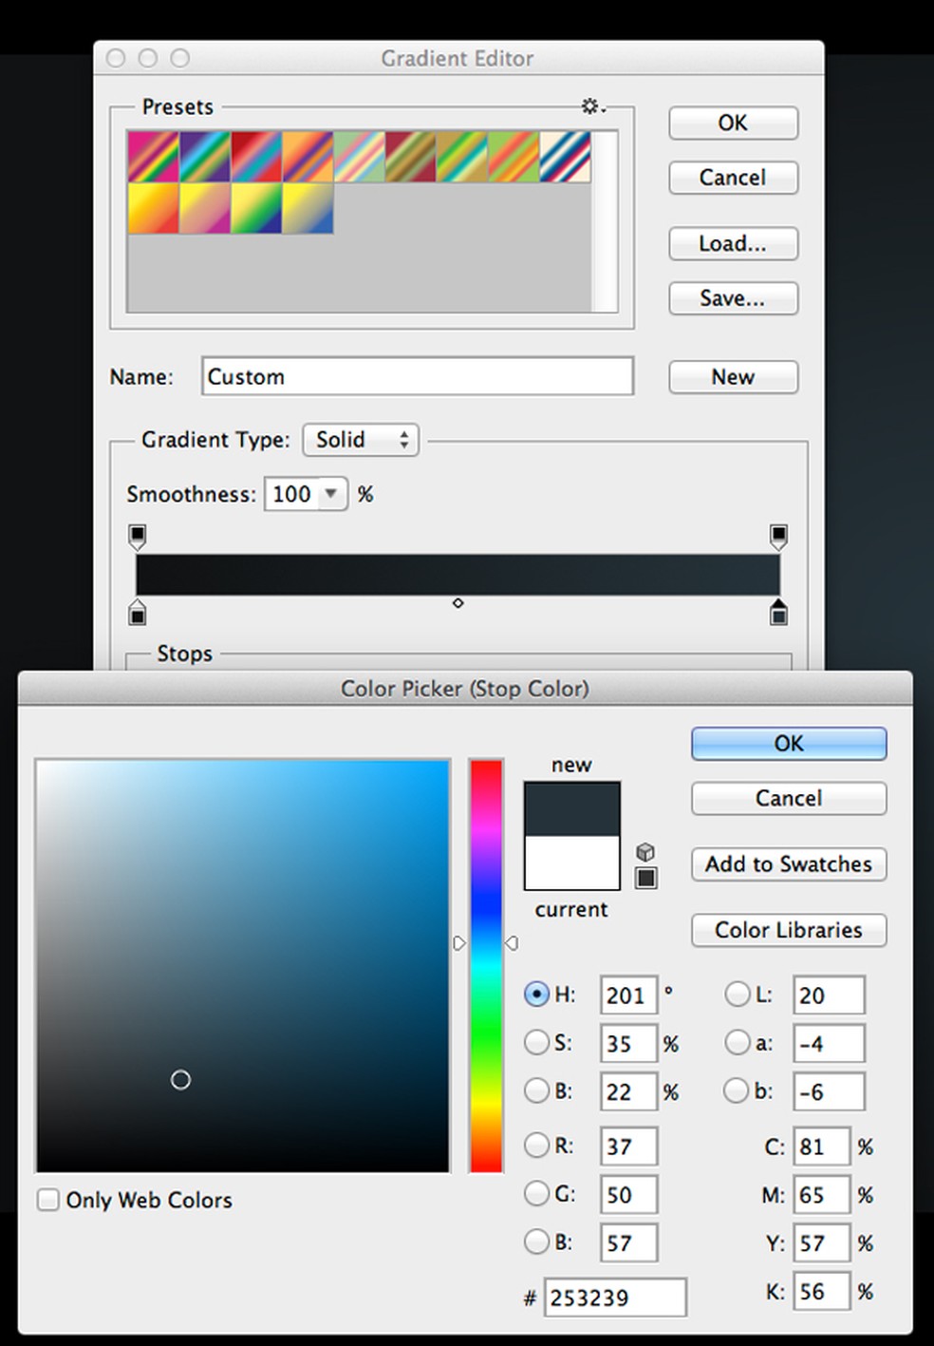Choose the eighth green-orange striped gradient preset
This screenshot has height=1346, width=934.
point(513,157)
